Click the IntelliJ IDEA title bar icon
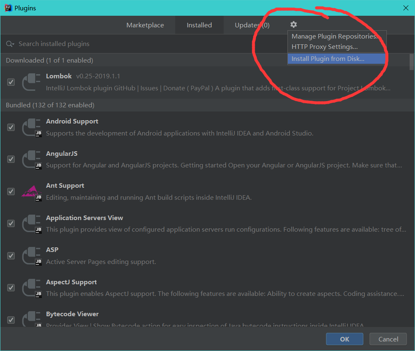The height and width of the screenshot is (351, 415). coord(8,8)
